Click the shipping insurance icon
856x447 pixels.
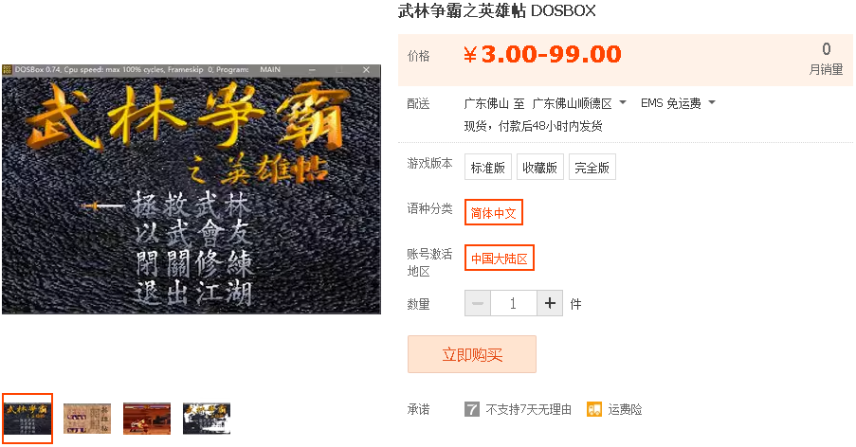point(594,409)
